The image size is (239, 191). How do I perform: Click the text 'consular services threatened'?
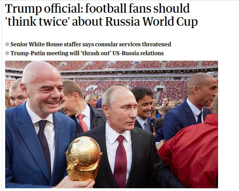(x=133, y=44)
